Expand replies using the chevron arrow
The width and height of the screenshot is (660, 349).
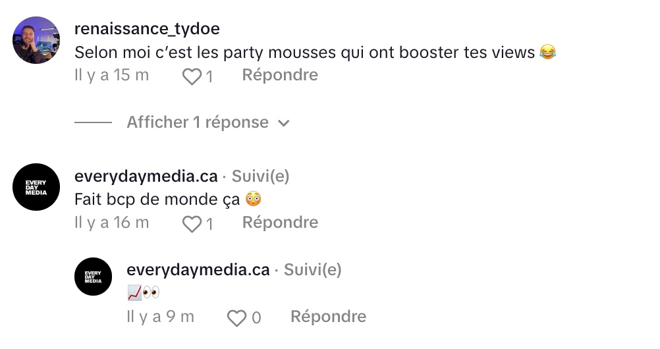click(284, 123)
